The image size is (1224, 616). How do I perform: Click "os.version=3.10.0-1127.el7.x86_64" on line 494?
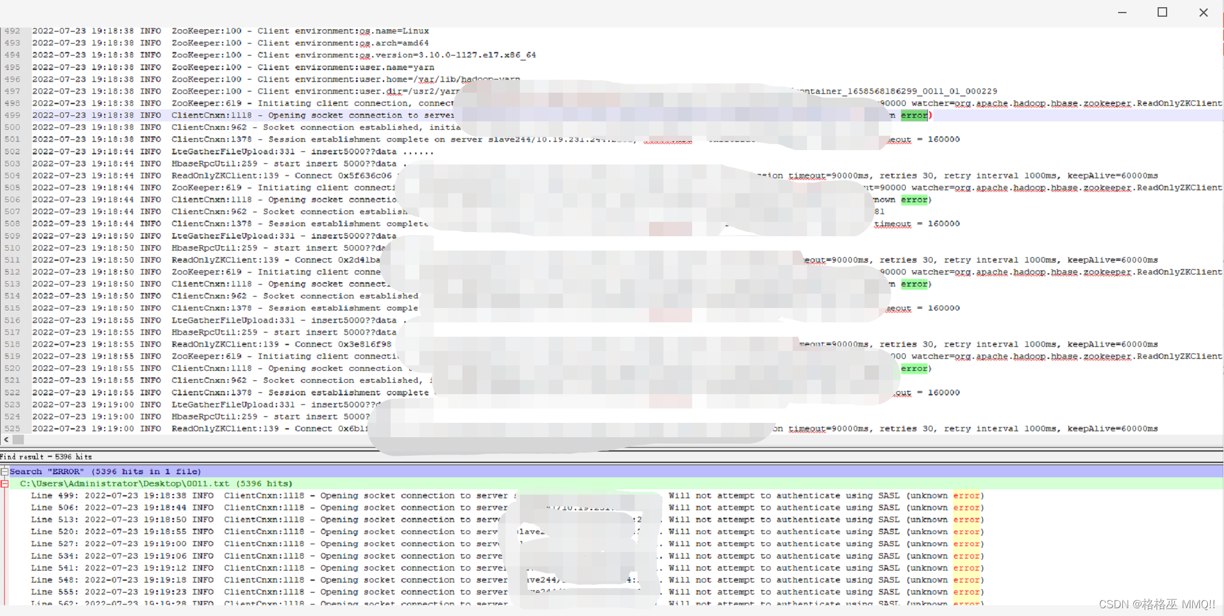coord(447,55)
